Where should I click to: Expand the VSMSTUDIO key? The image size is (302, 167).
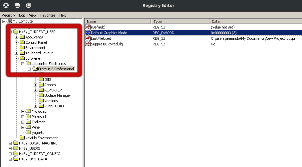[35, 106]
